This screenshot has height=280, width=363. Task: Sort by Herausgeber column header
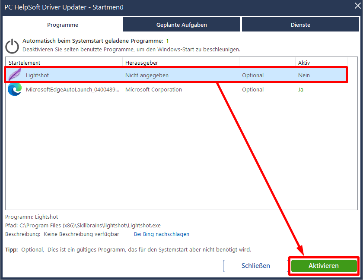click(142, 63)
